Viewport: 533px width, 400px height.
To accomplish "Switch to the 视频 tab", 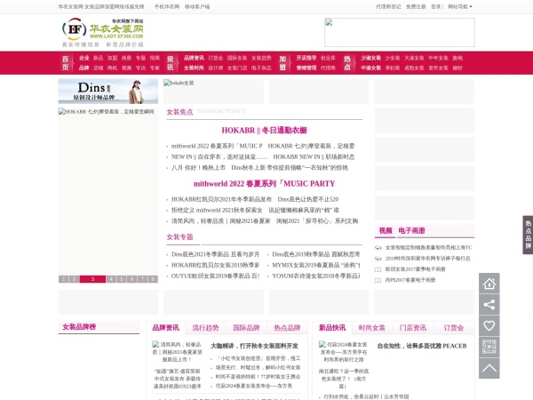I will coord(386,230).
